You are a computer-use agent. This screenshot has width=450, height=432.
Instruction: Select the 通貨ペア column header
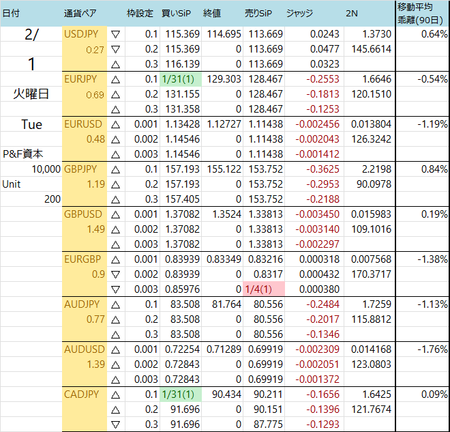(x=80, y=13)
